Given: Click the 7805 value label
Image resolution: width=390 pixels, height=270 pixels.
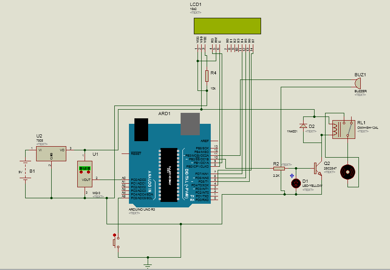Looking at the screenshot, I should click(39, 140).
